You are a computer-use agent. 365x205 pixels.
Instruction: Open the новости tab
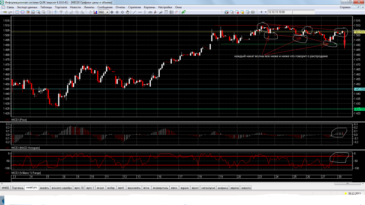click(x=246, y=188)
